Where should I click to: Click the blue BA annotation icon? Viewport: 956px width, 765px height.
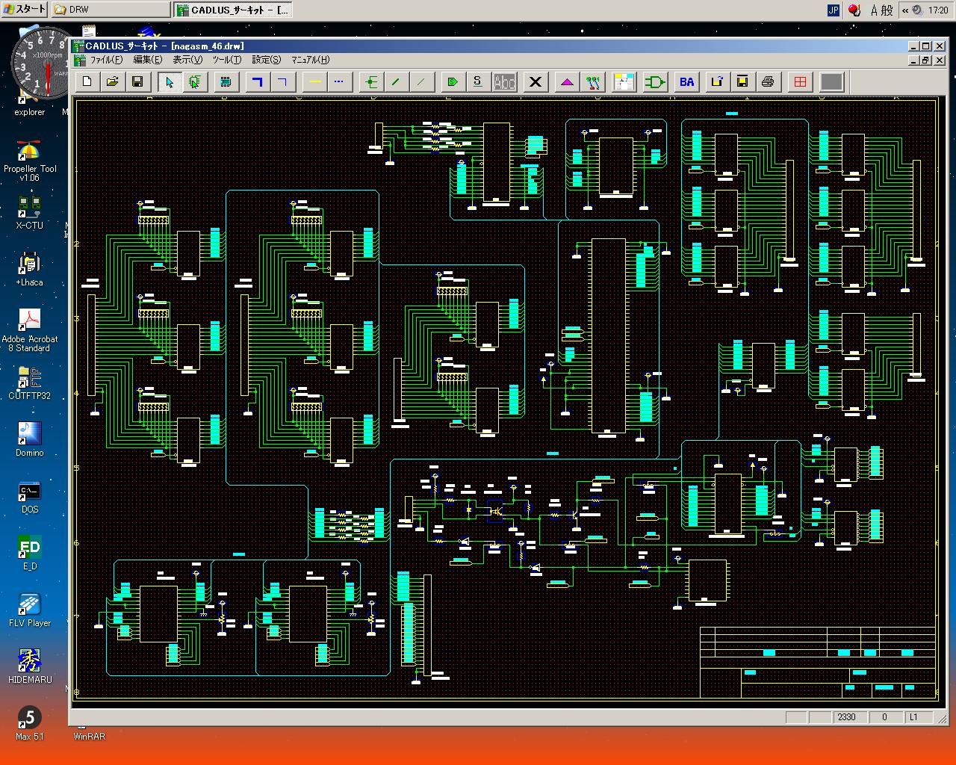click(686, 82)
